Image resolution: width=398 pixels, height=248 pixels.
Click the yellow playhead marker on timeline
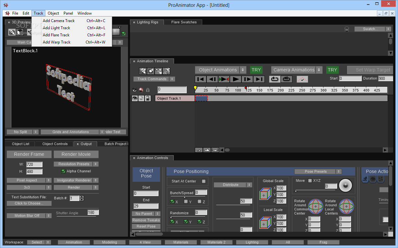pyautogui.click(x=195, y=88)
